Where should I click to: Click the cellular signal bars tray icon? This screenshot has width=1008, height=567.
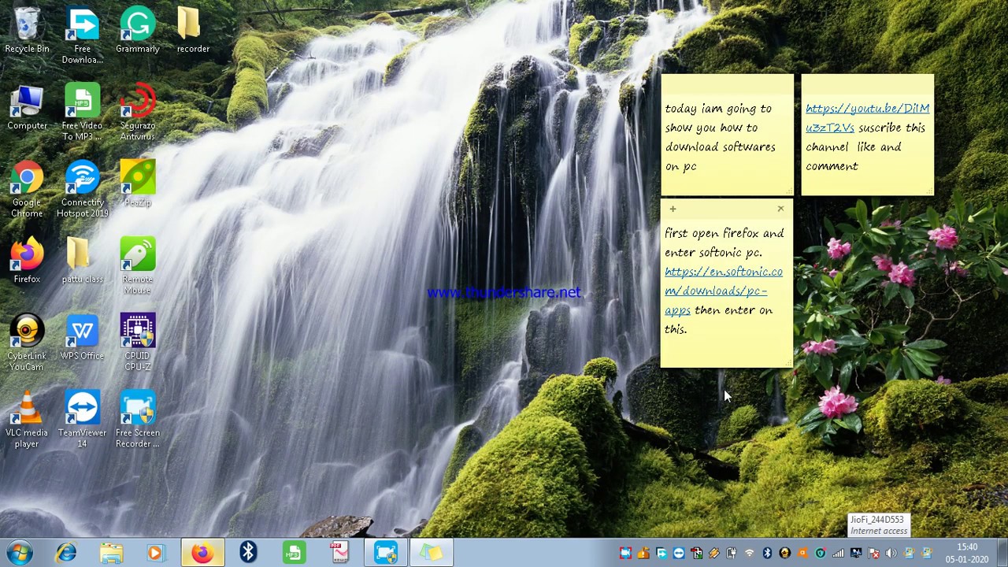tap(838, 554)
